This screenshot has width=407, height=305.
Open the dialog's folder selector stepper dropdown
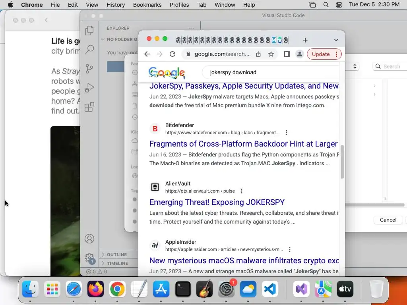(355, 66)
